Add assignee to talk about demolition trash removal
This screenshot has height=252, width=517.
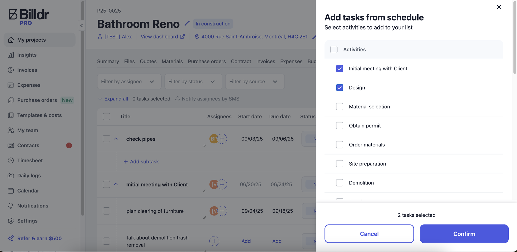click(214, 241)
